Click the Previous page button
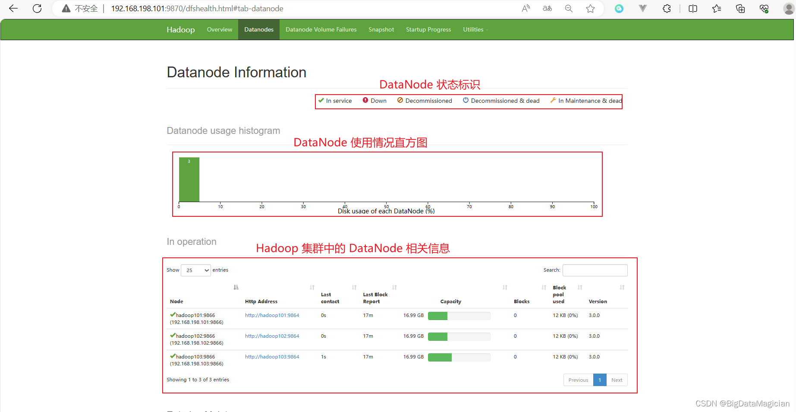This screenshot has width=796, height=412. [578, 380]
